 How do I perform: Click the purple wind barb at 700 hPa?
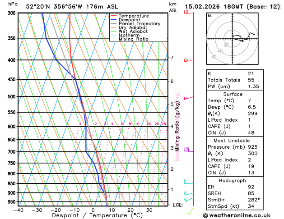coord(189,150)
